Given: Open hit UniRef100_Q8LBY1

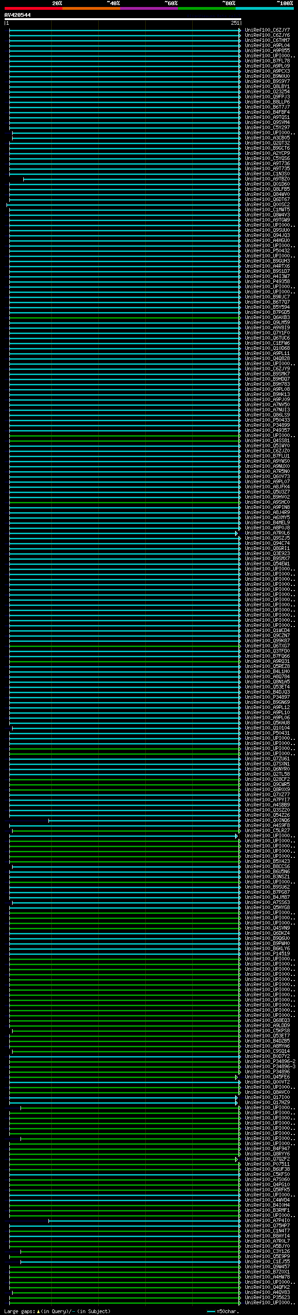Looking at the screenshot, I should [267, 87].
